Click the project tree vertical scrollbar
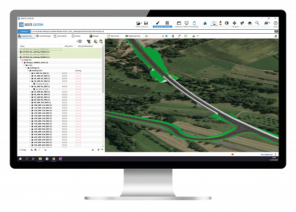The width and height of the screenshot is (296, 212). [103, 96]
